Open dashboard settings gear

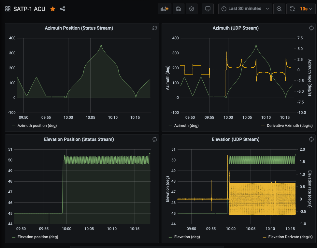coord(192,9)
